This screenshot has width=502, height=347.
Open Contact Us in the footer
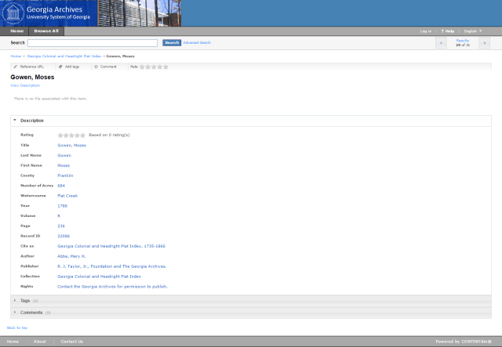71,342
